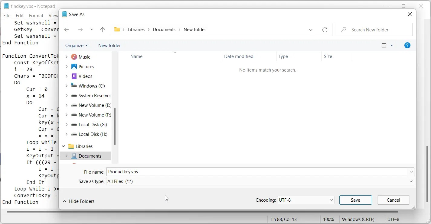Click the Back navigation arrow
431x224 pixels.
[x=67, y=29]
